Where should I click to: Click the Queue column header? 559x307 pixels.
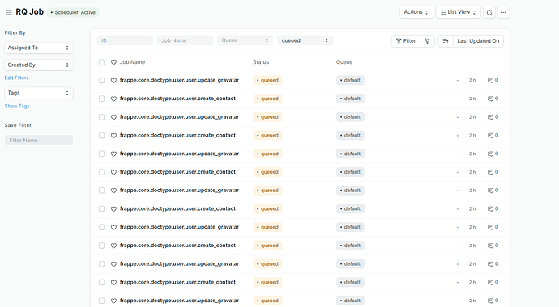pyautogui.click(x=344, y=62)
